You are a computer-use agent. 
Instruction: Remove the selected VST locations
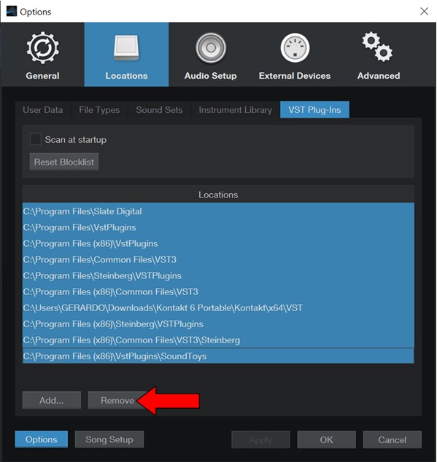(x=117, y=400)
